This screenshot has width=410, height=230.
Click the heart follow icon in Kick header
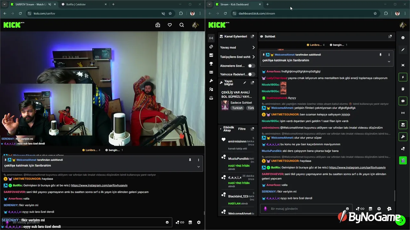[x=170, y=25]
